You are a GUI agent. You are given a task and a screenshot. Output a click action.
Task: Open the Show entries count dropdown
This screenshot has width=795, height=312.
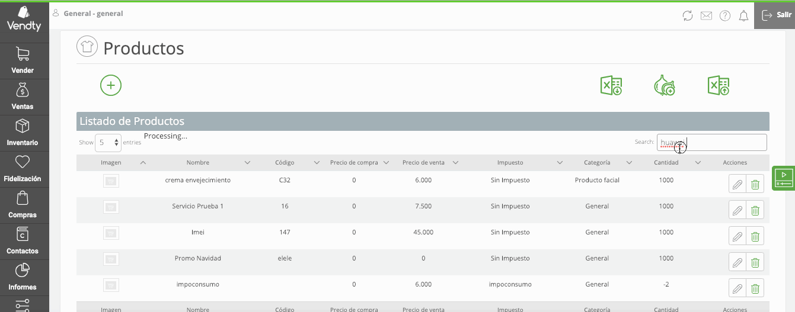pyautogui.click(x=108, y=143)
